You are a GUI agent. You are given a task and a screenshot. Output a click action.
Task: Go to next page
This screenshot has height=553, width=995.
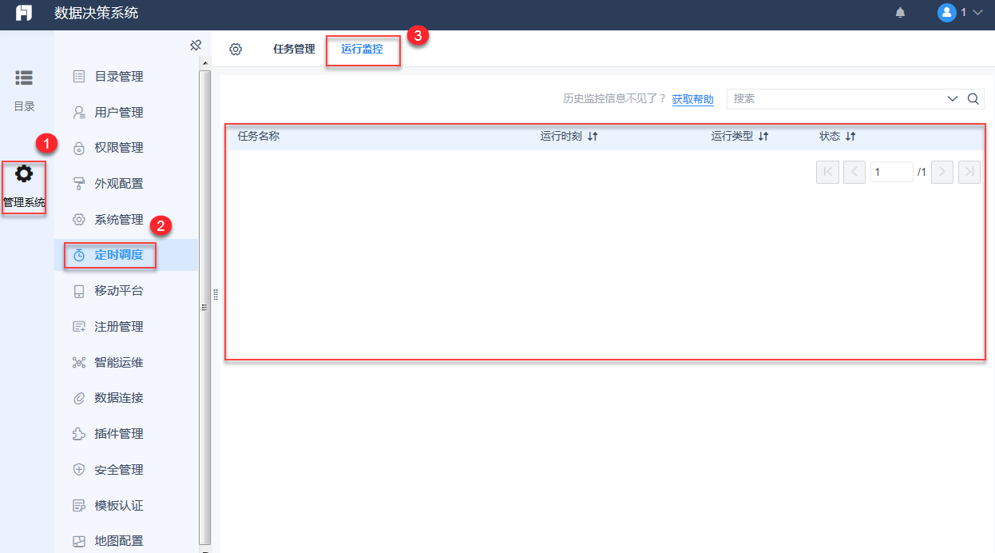942,172
